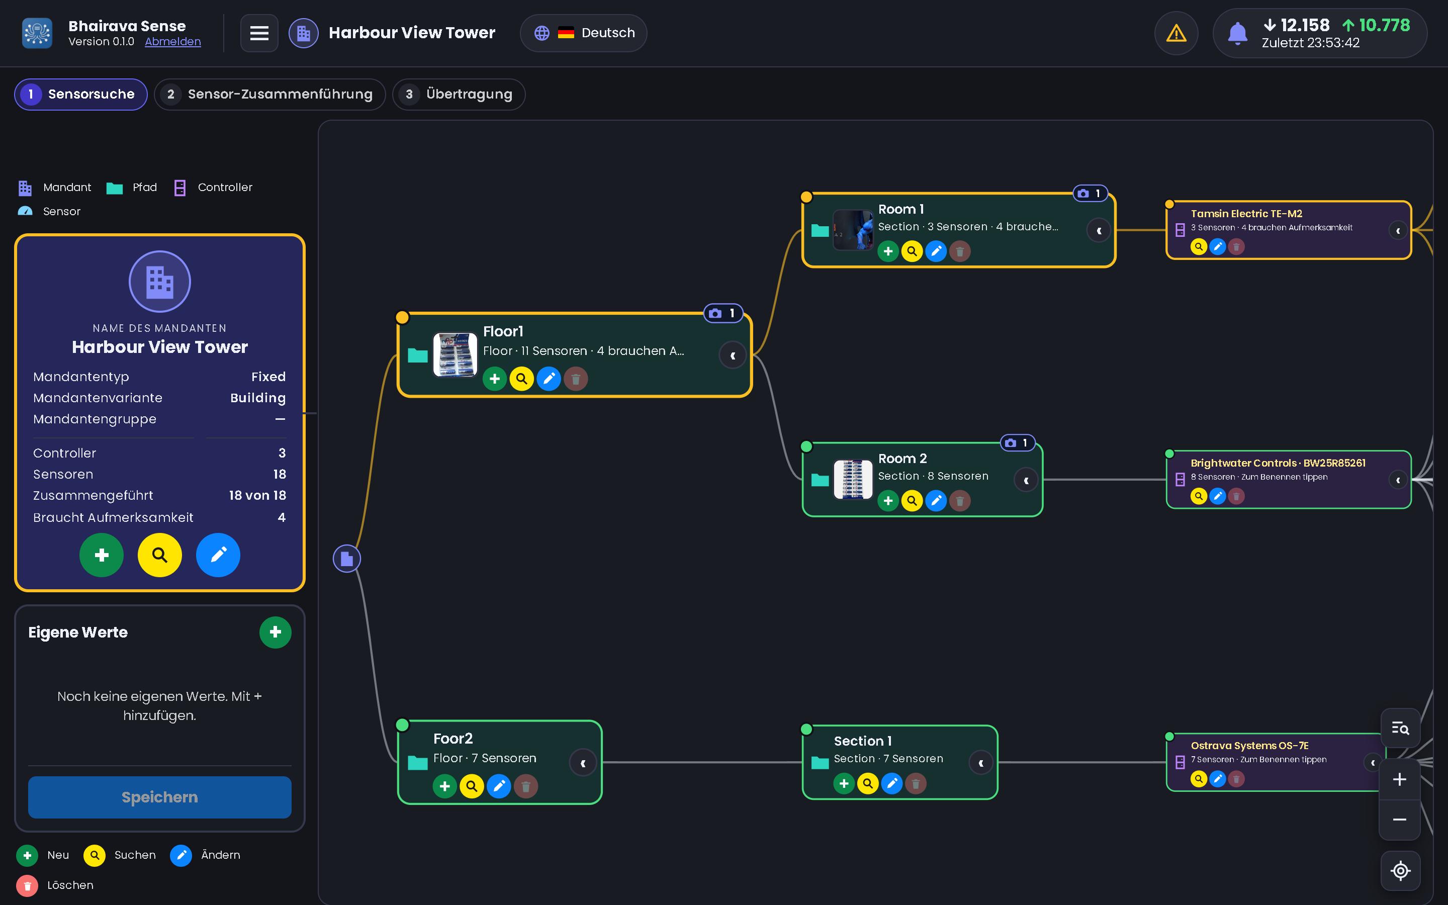Image resolution: width=1448 pixels, height=905 pixels.
Task: Click the Abmelden link
Action: [x=173, y=41]
